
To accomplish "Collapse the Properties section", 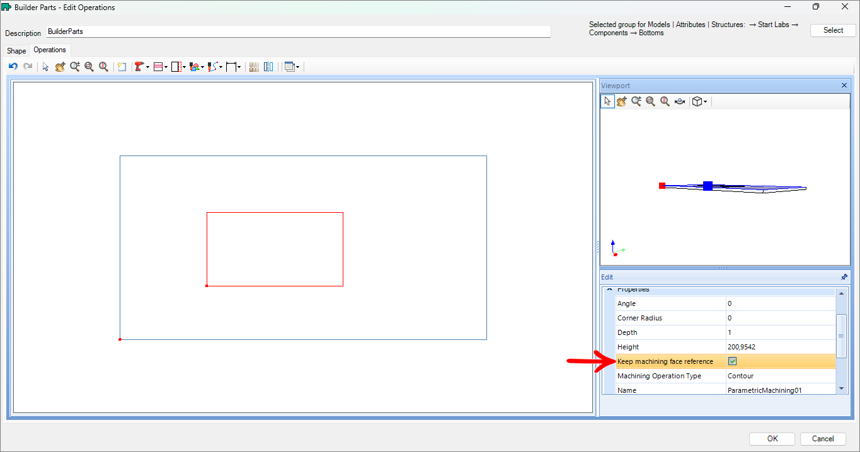I will (x=609, y=290).
